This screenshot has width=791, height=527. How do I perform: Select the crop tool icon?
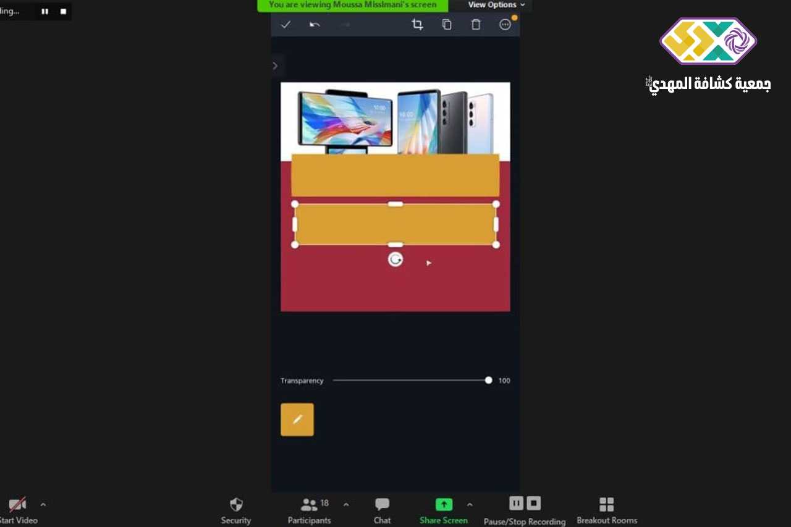(x=417, y=25)
